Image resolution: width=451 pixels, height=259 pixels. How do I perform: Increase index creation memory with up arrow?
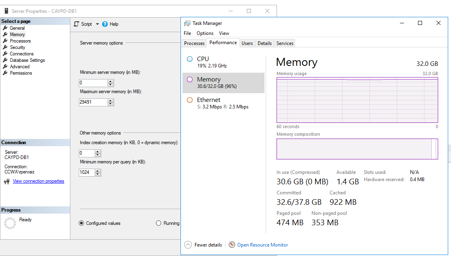point(98,151)
